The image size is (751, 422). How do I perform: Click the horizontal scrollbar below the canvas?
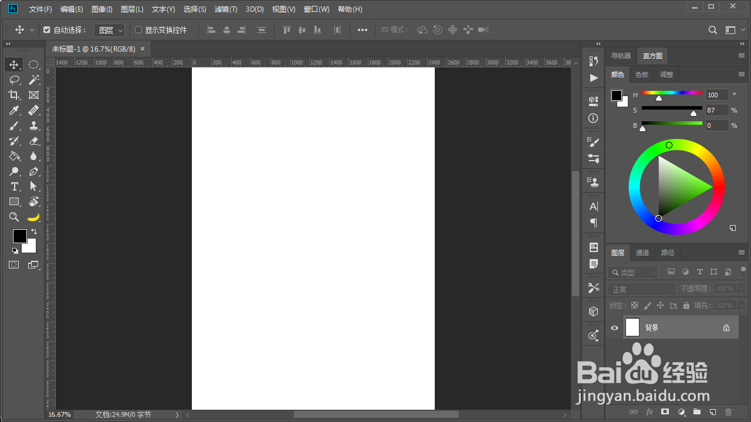[x=375, y=414]
